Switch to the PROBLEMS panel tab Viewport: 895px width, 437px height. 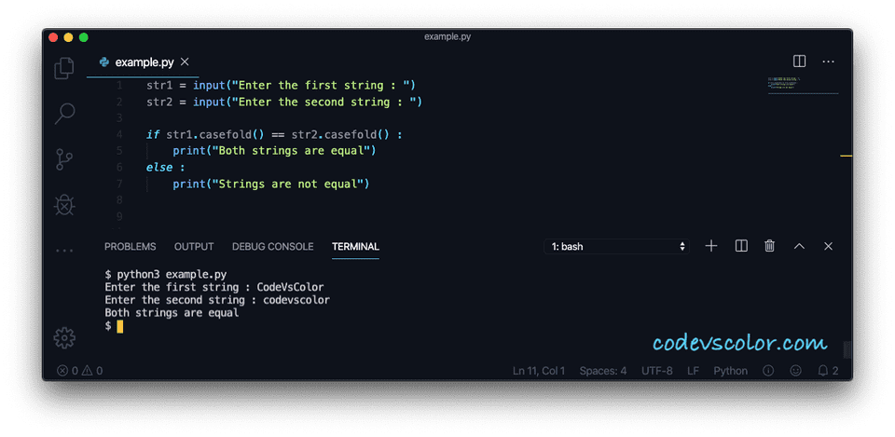tap(130, 247)
